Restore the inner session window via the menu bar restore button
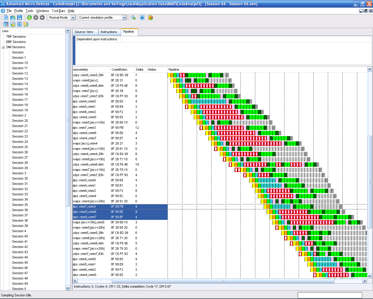 pyautogui.click(x=366, y=11)
